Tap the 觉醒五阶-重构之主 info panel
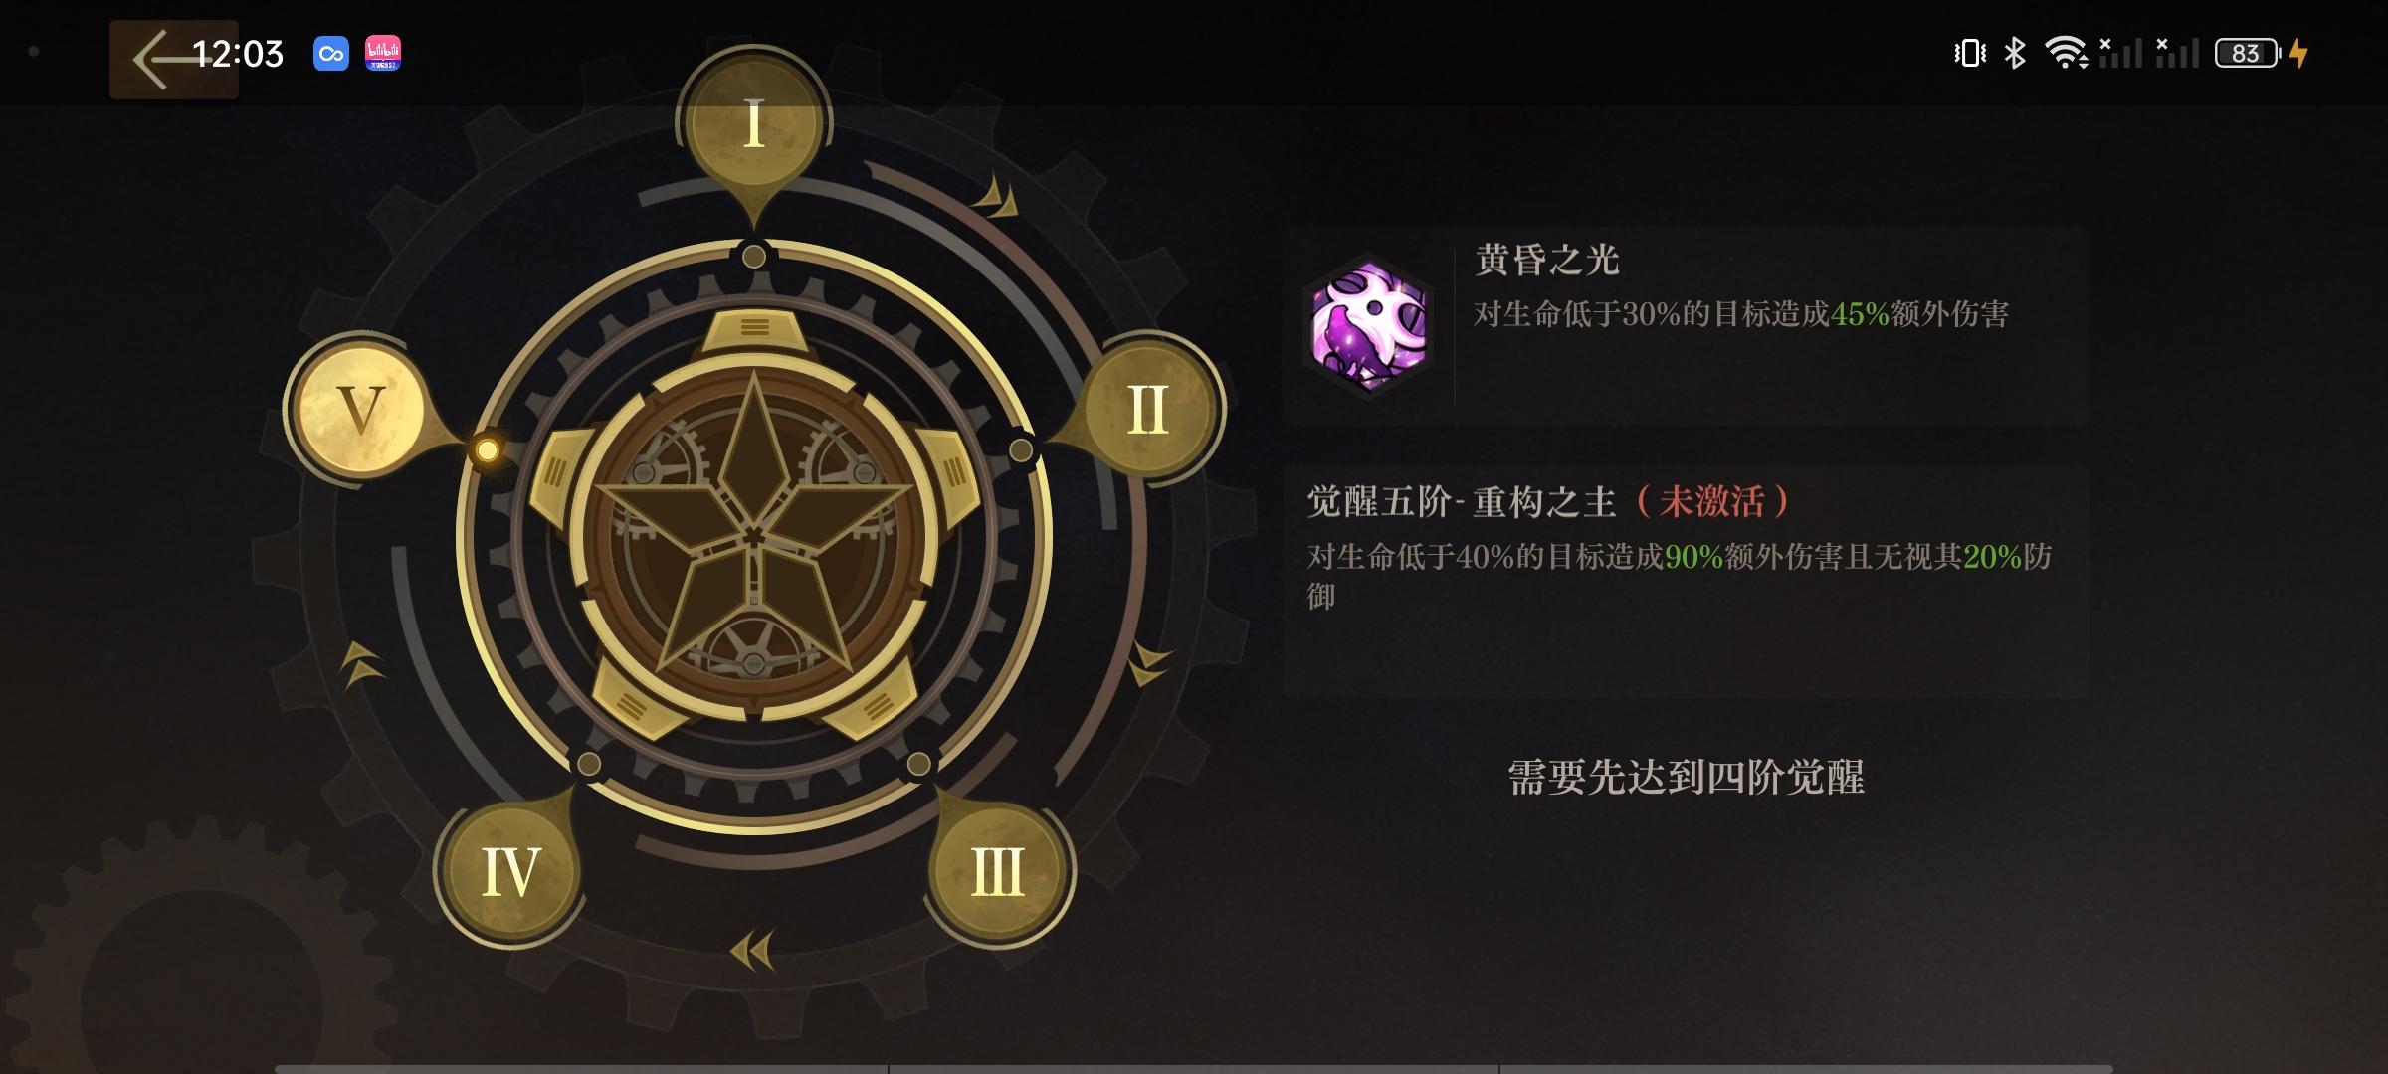2388x1074 pixels. [x=1684, y=581]
